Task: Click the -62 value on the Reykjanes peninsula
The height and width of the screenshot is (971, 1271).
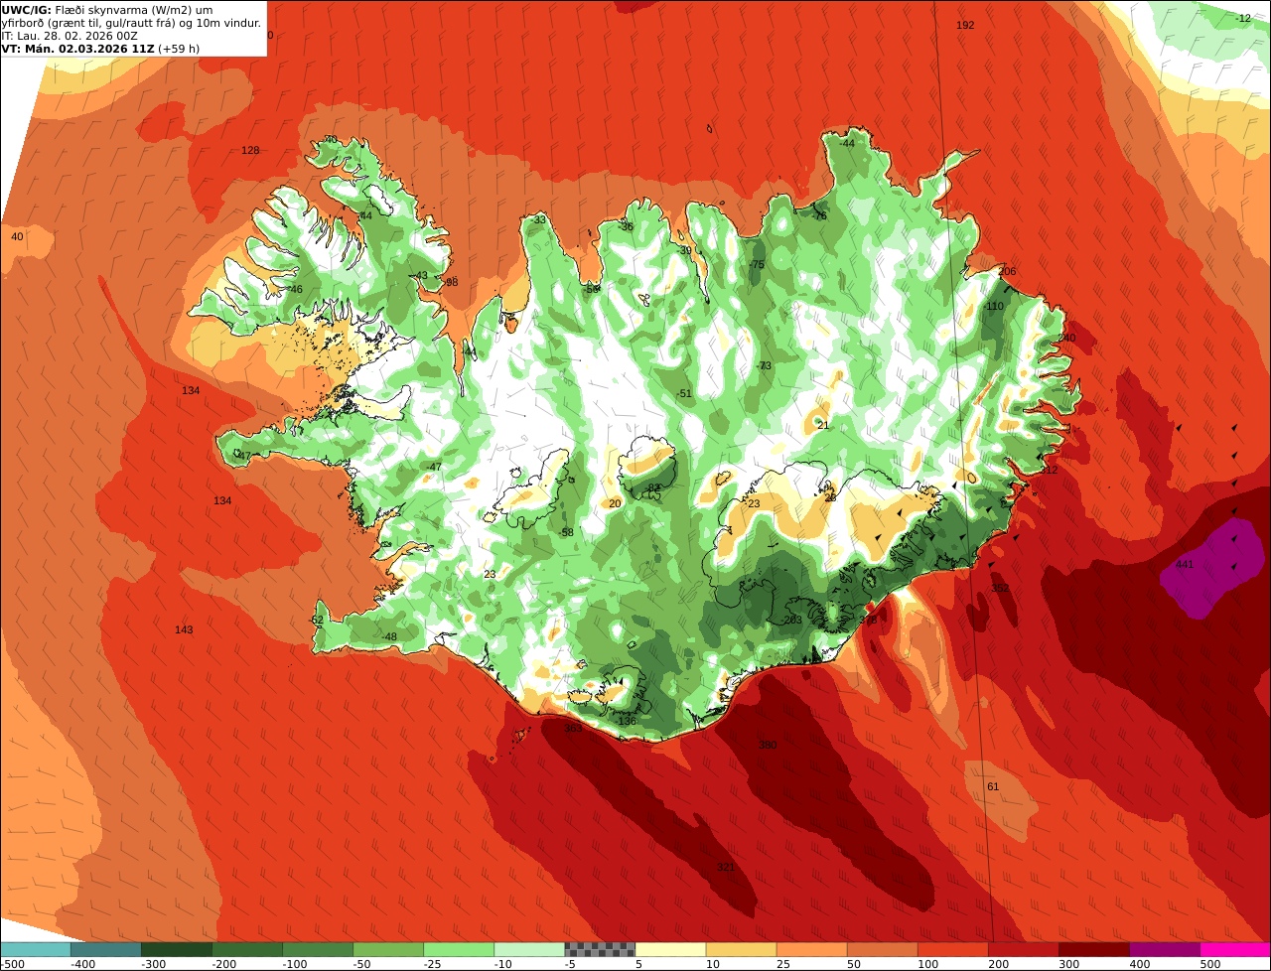Action: coord(316,620)
